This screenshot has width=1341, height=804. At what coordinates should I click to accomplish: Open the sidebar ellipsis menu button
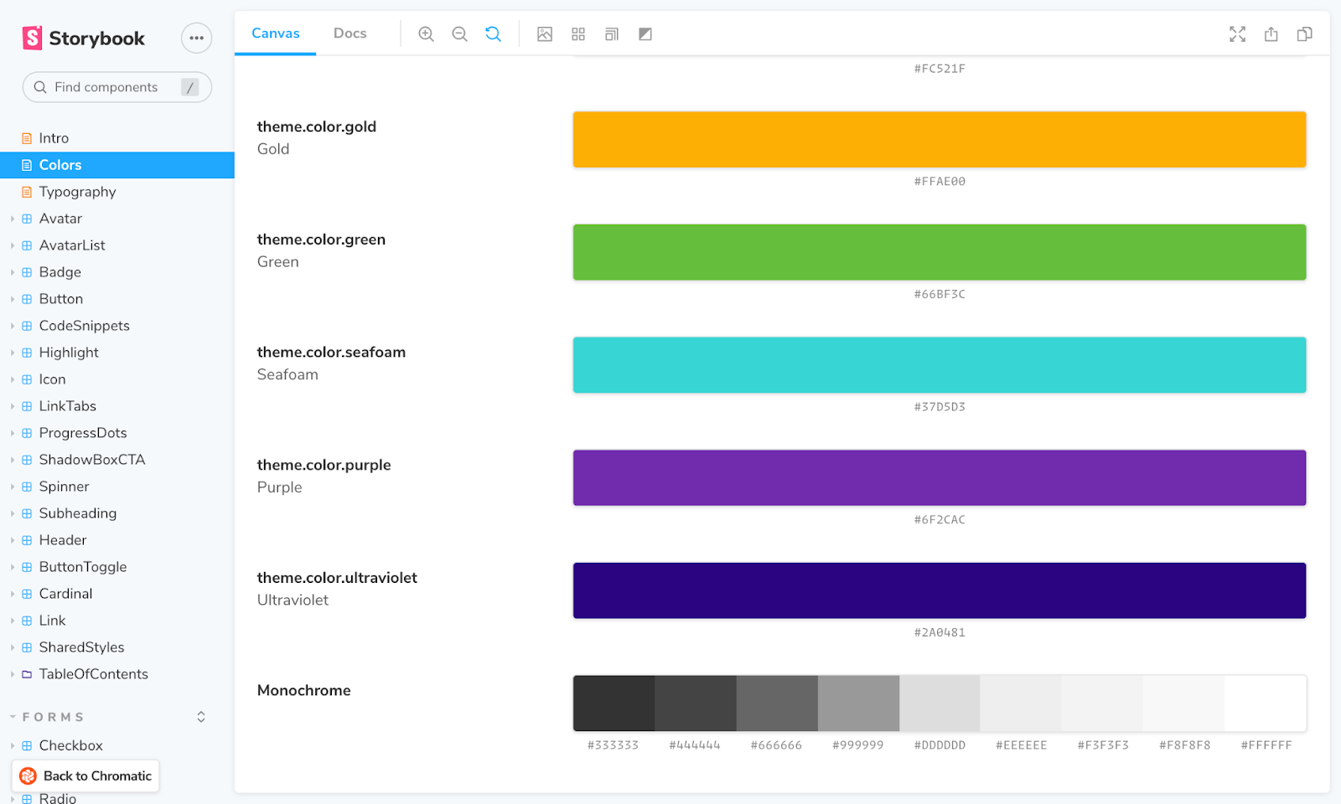point(196,38)
